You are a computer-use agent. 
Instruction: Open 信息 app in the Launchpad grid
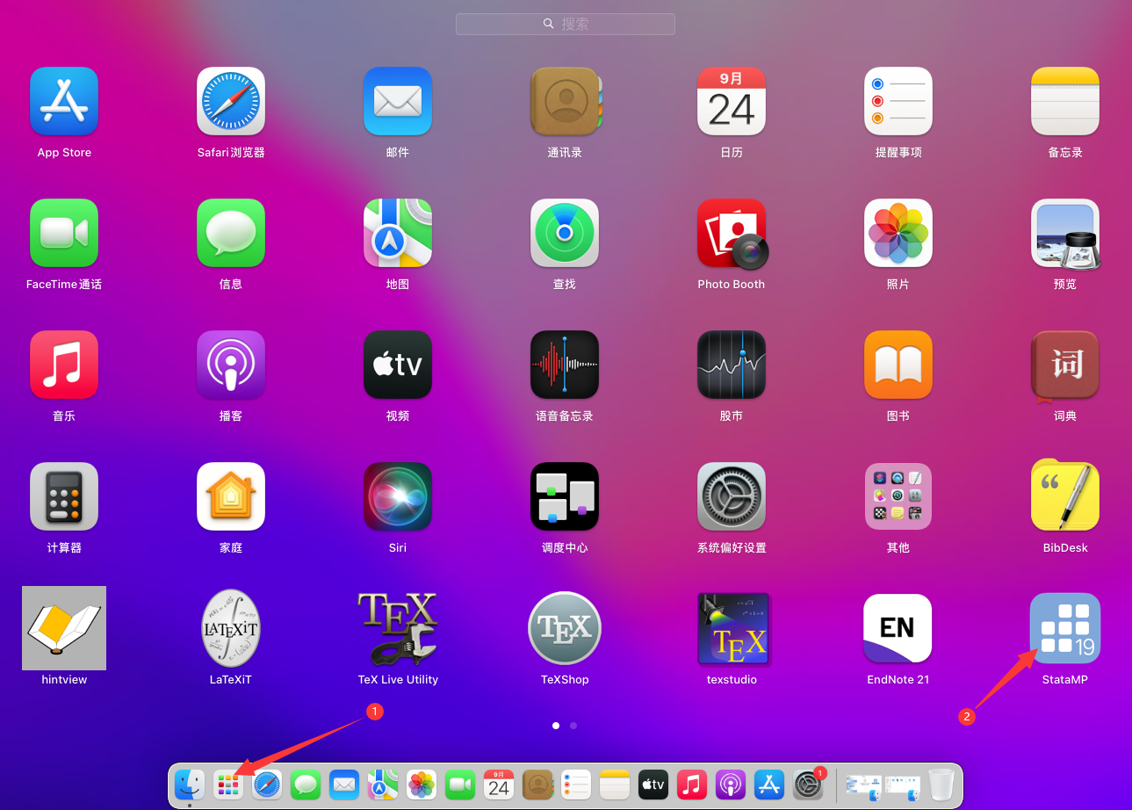231,233
